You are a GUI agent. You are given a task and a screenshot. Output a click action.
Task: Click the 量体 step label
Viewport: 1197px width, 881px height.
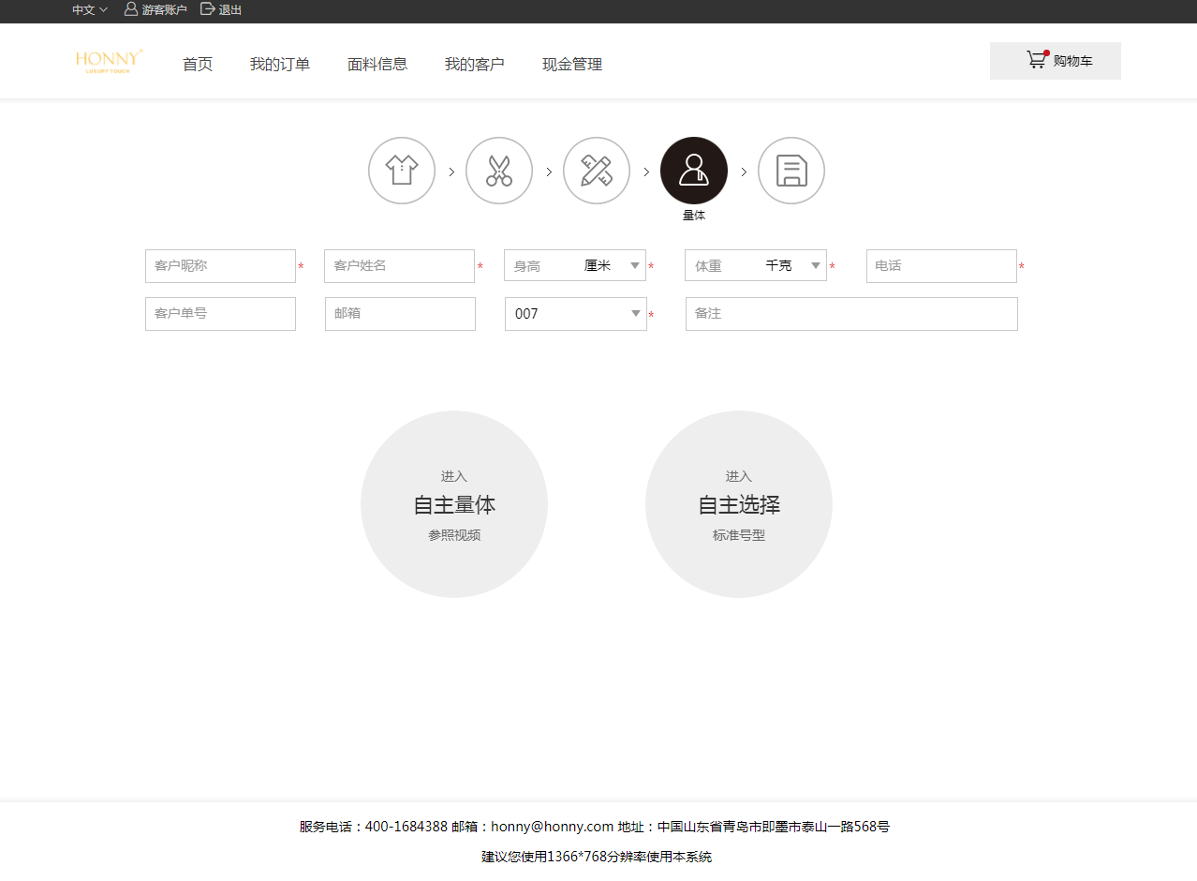pyautogui.click(x=694, y=216)
